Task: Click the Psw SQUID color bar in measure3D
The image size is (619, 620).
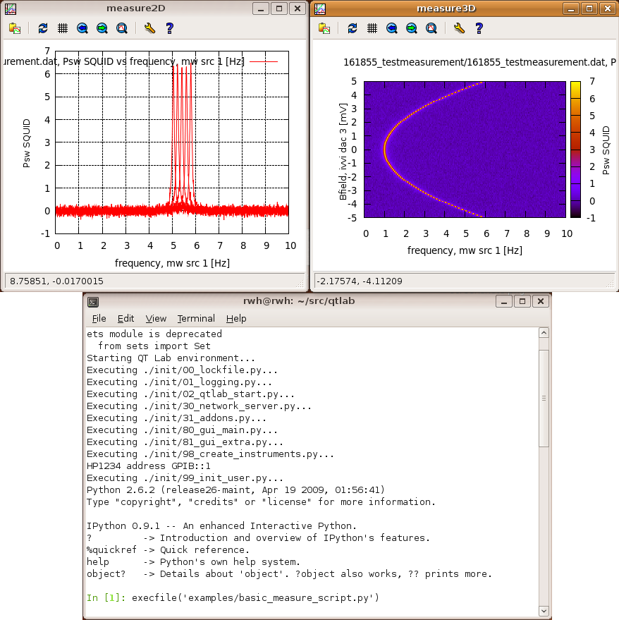Action: (575, 150)
